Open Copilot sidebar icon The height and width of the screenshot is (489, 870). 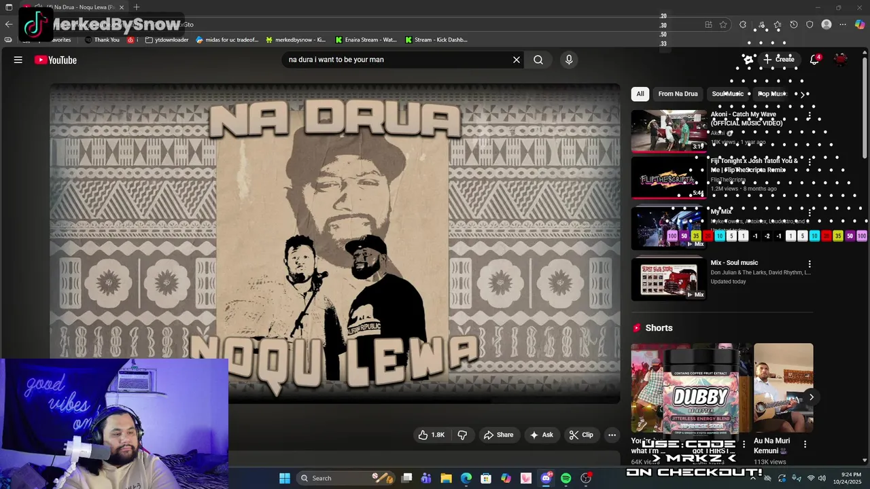coord(860,24)
